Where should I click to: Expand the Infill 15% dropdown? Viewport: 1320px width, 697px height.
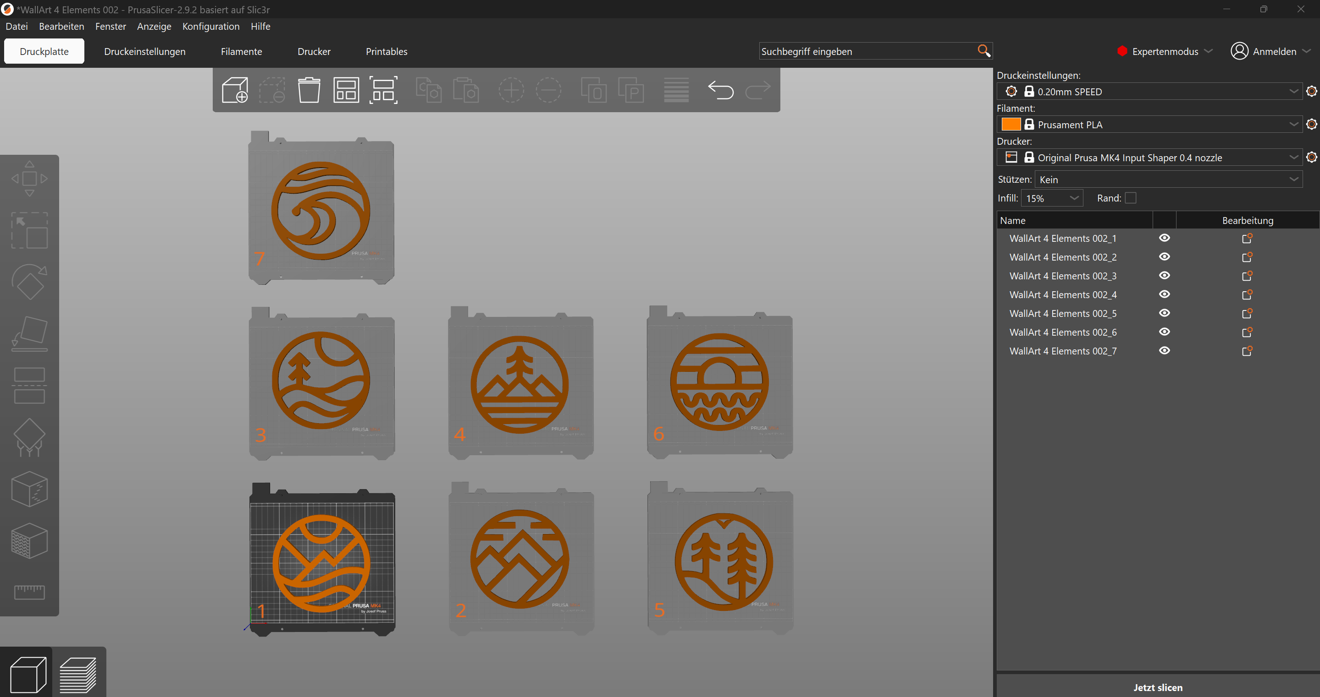point(1052,198)
